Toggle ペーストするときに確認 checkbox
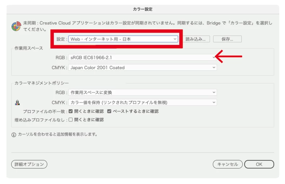 pos(109,111)
